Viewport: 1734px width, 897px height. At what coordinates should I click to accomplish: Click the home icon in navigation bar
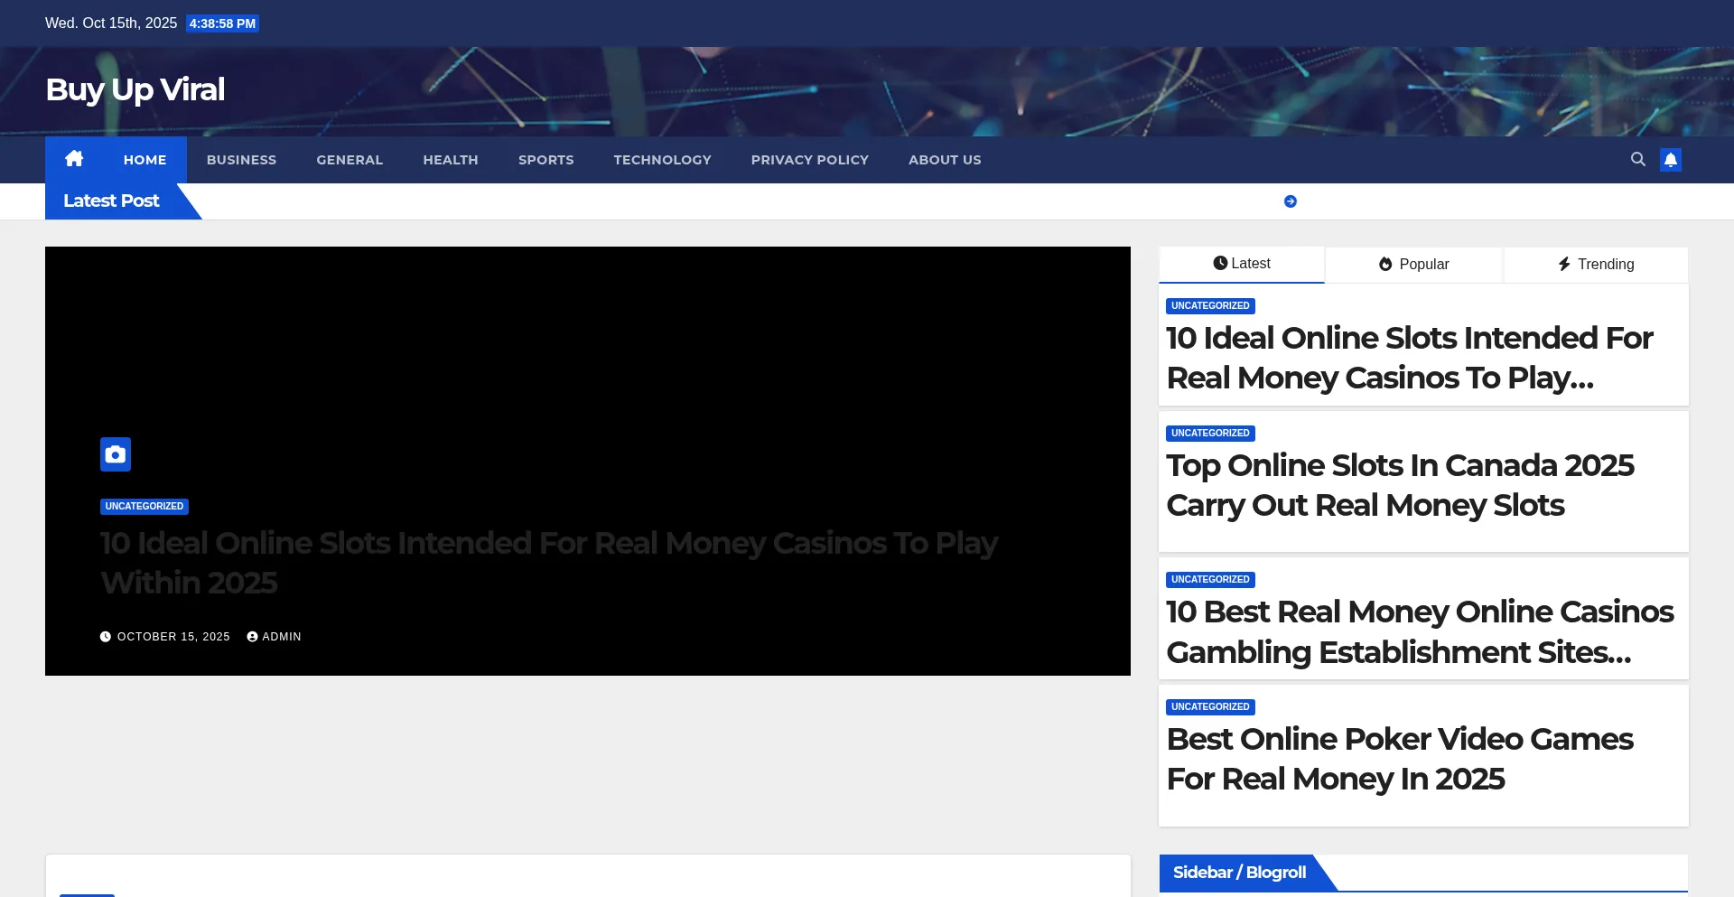coord(74,159)
